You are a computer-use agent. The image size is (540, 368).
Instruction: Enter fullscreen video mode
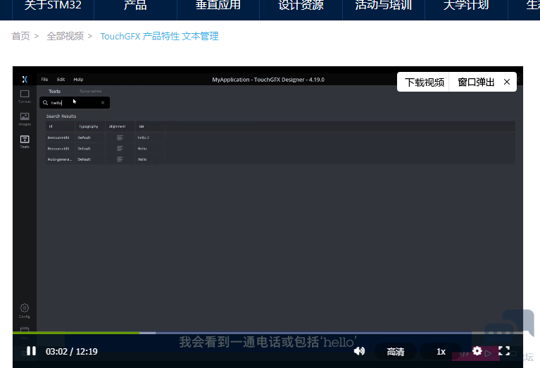(504, 351)
